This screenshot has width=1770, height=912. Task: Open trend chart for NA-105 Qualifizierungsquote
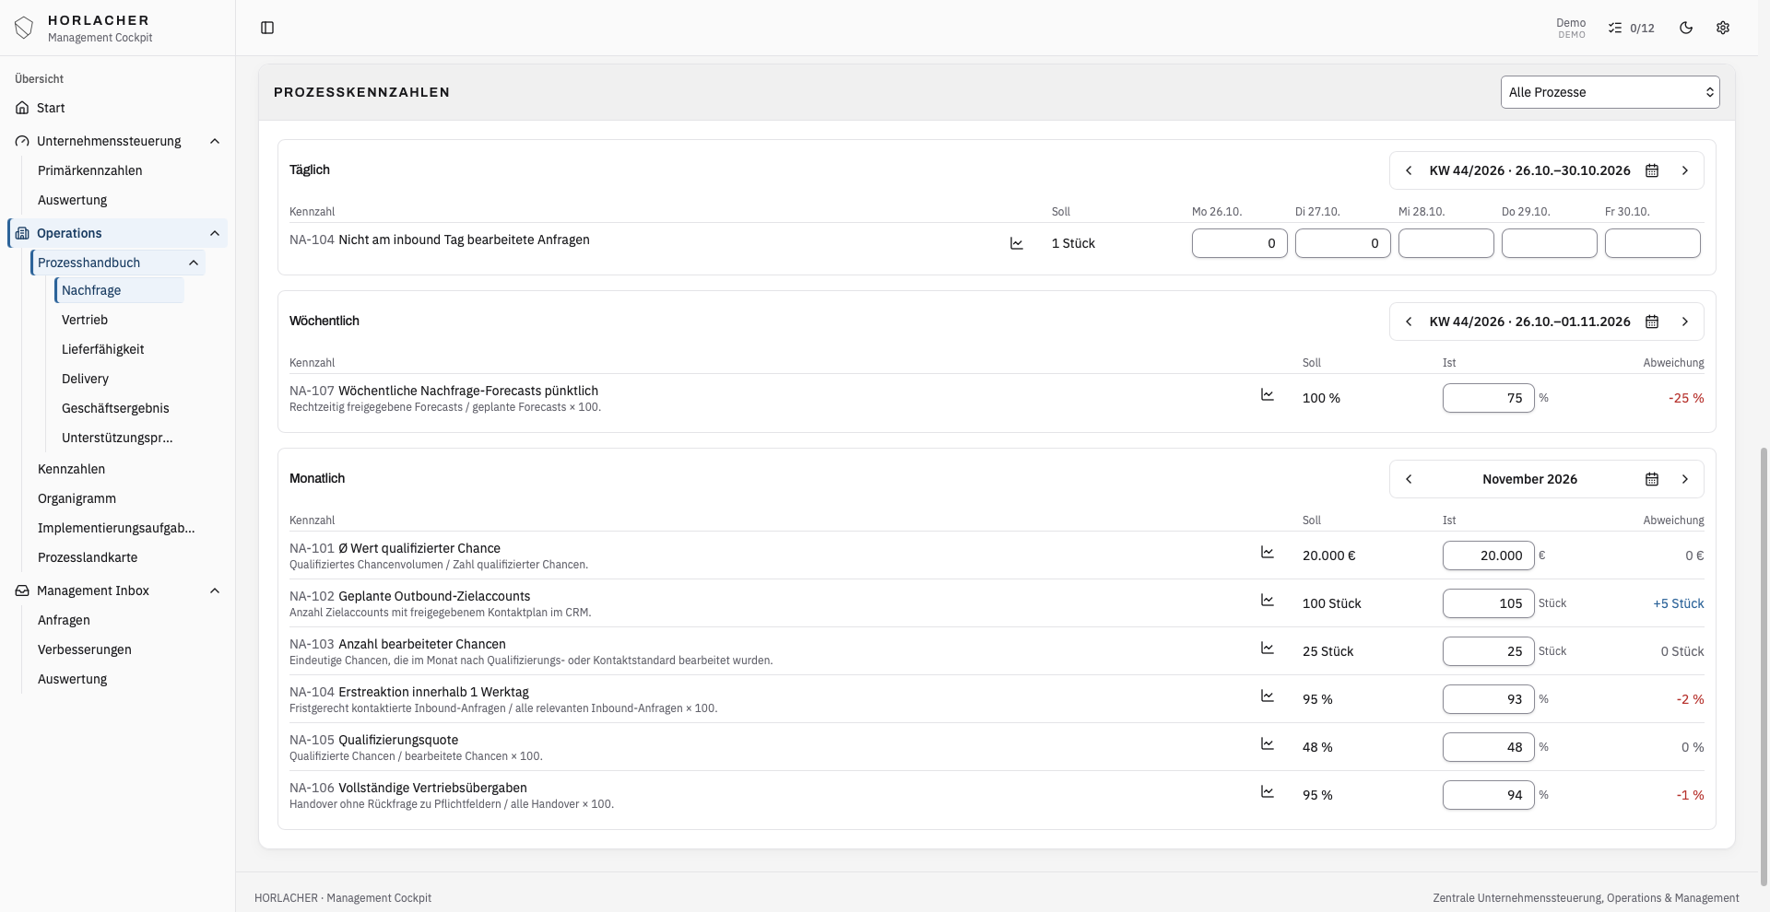pyautogui.click(x=1268, y=743)
